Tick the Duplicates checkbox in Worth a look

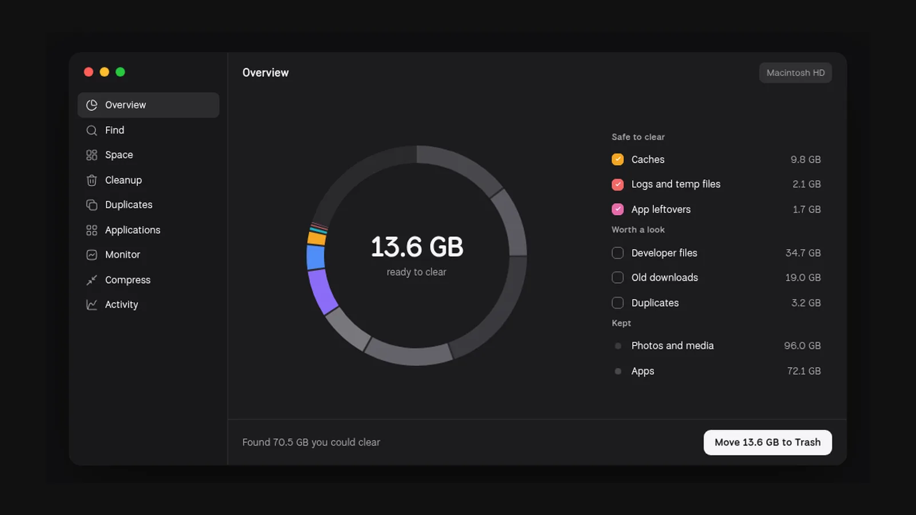point(618,303)
